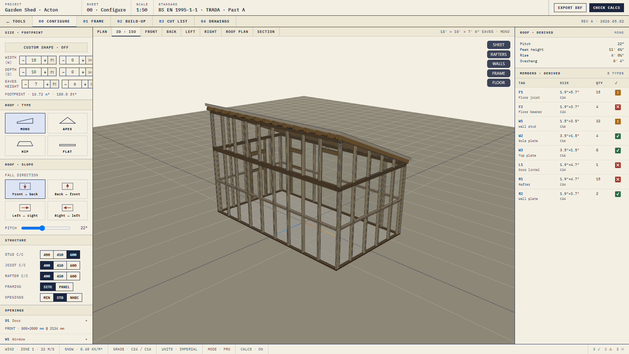Toggle Custom Shape off button
Screen dimensions: 629x354
tap(46, 47)
